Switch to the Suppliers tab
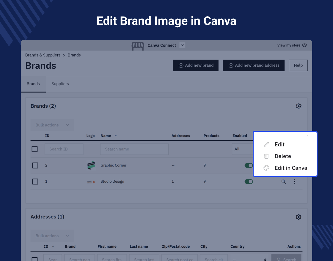This screenshot has width=333, height=261. click(x=60, y=84)
